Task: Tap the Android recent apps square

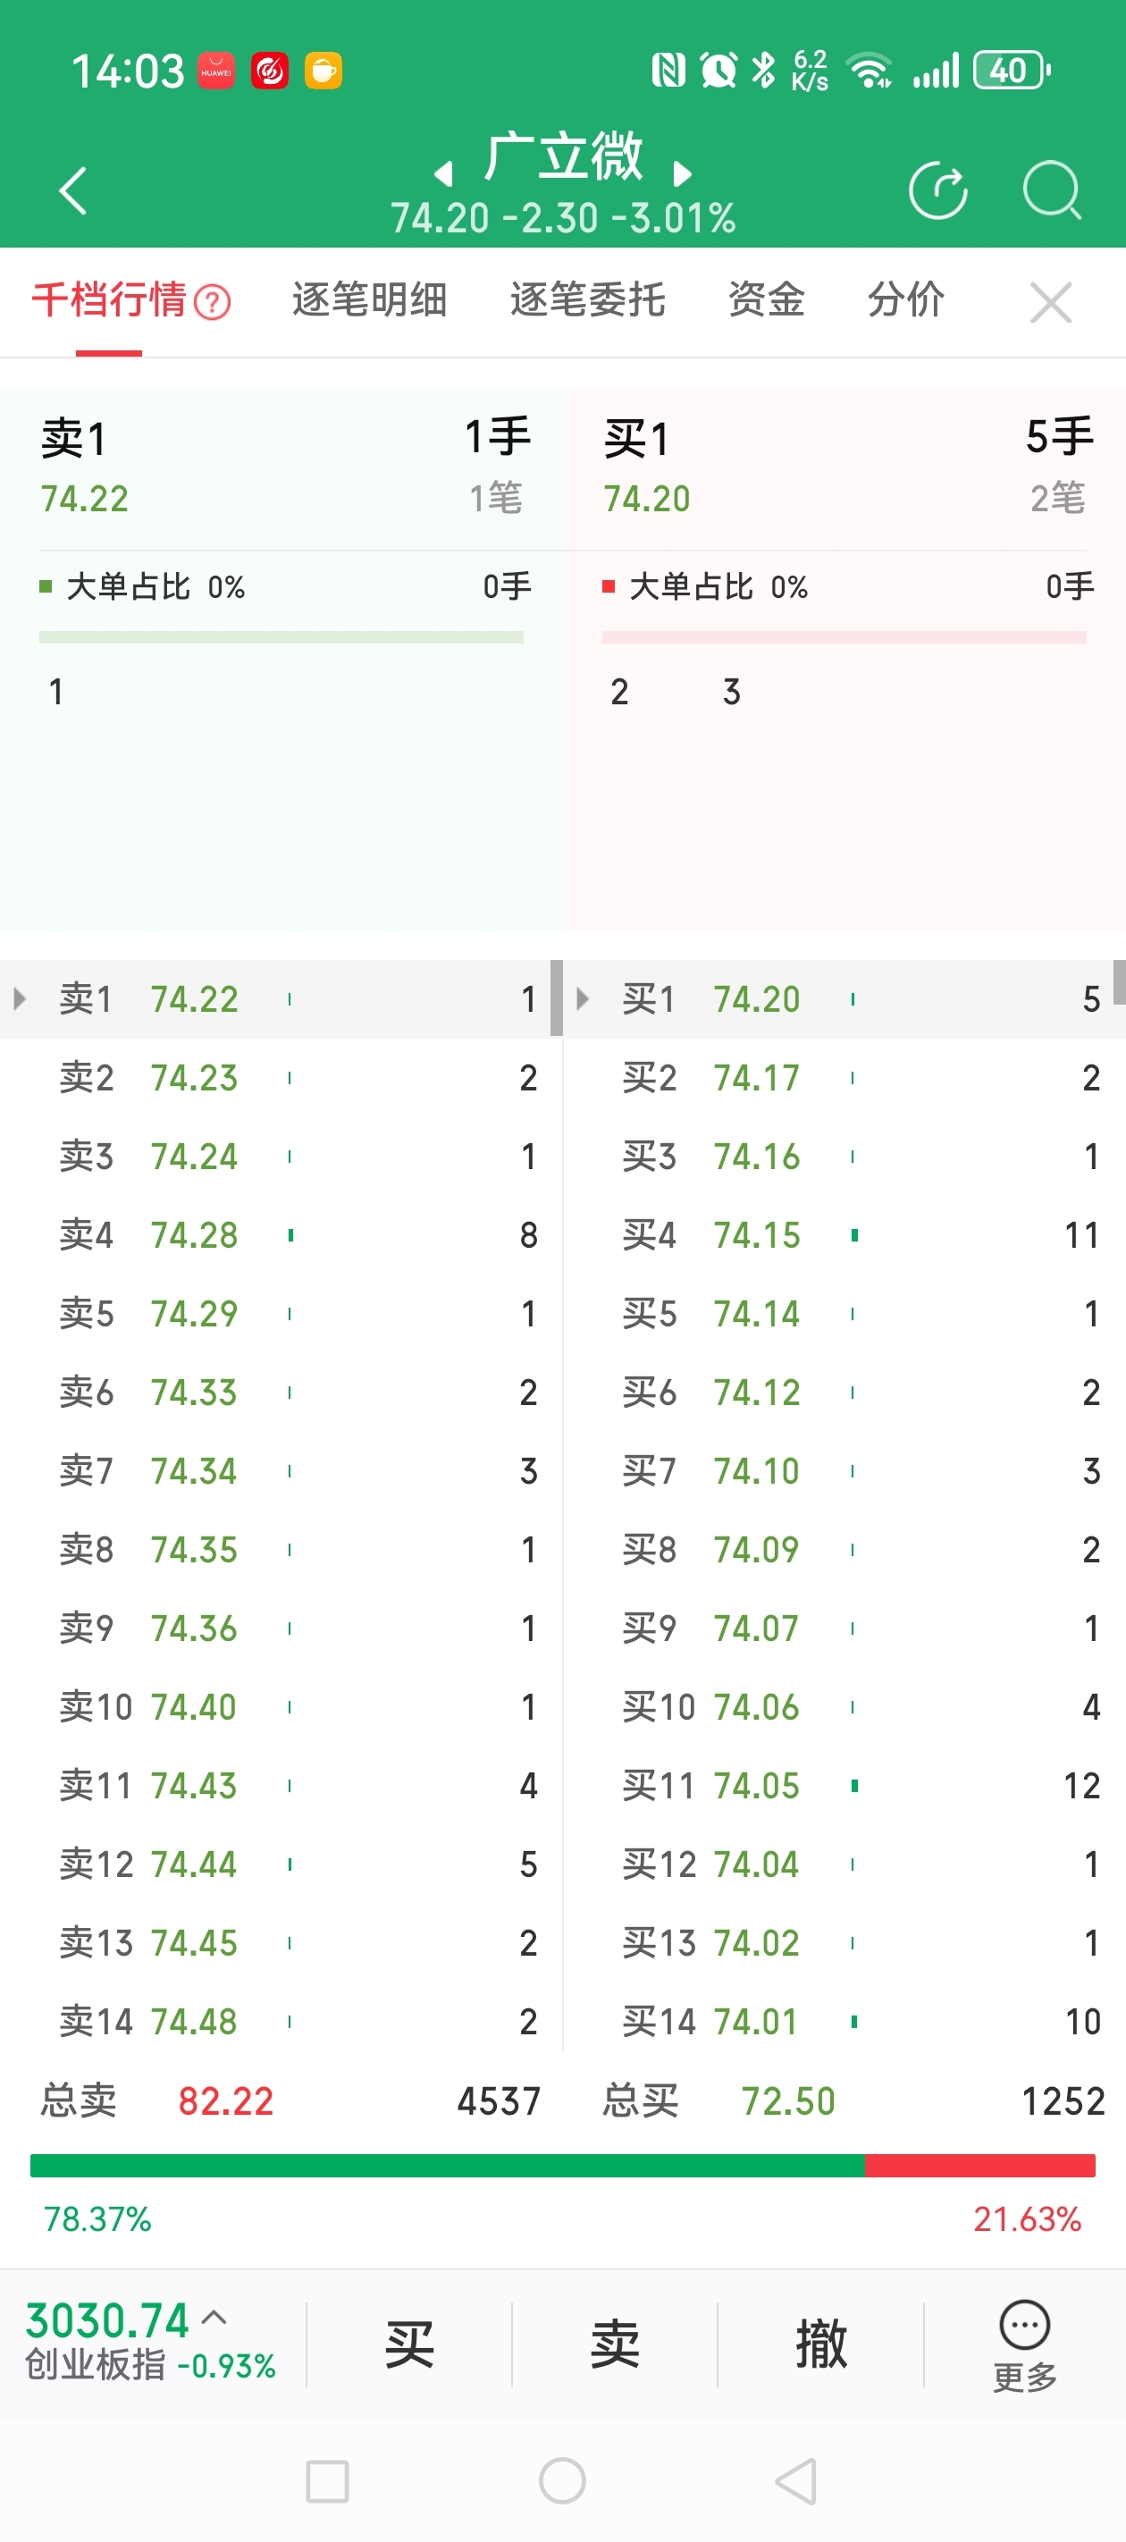Action: [328, 2481]
